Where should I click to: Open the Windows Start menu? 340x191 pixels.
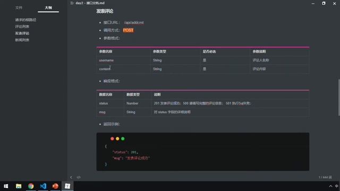(x=6, y=186)
